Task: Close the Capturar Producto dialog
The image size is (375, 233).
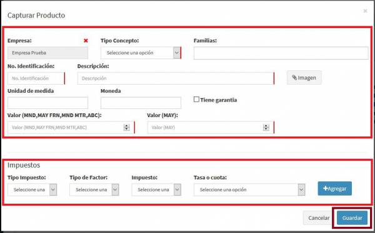Action: [365, 11]
